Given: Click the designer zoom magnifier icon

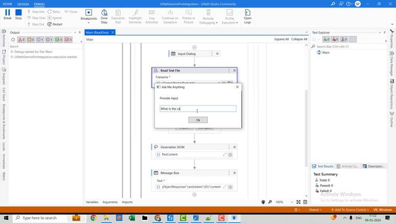Looking at the screenshot, I should click(270, 202).
